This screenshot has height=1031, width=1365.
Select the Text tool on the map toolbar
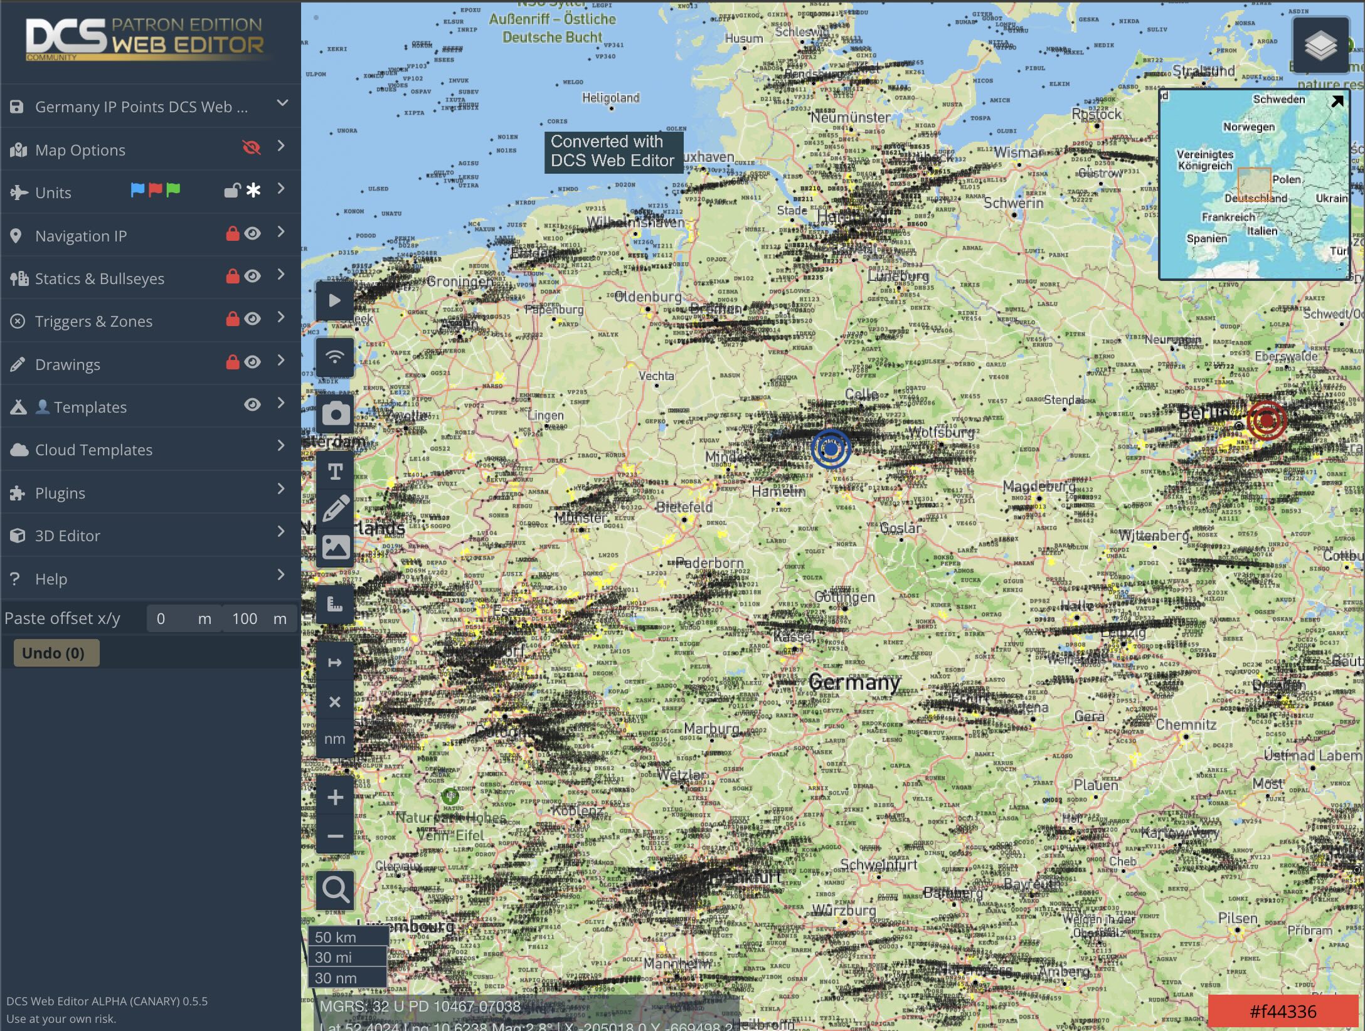pyautogui.click(x=336, y=470)
